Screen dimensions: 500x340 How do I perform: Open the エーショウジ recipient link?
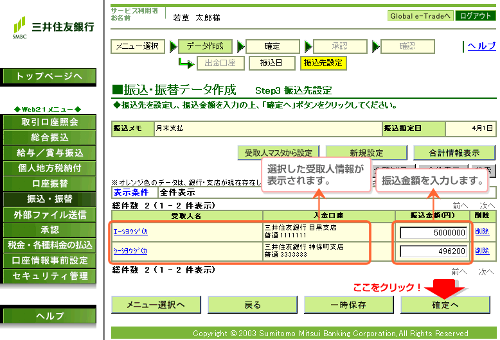[x=130, y=232]
